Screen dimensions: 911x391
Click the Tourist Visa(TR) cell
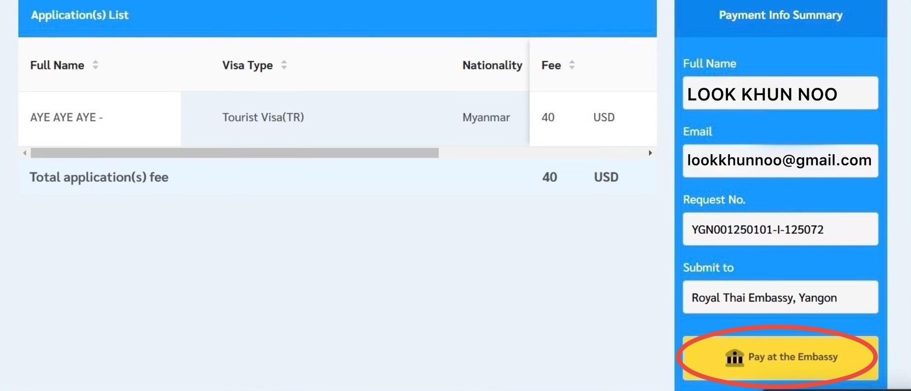click(263, 117)
